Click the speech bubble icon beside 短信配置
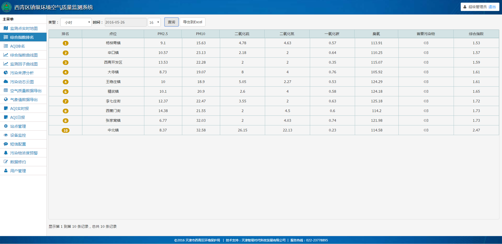Image resolution: width=502 pixels, height=244 pixels. click(6, 144)
